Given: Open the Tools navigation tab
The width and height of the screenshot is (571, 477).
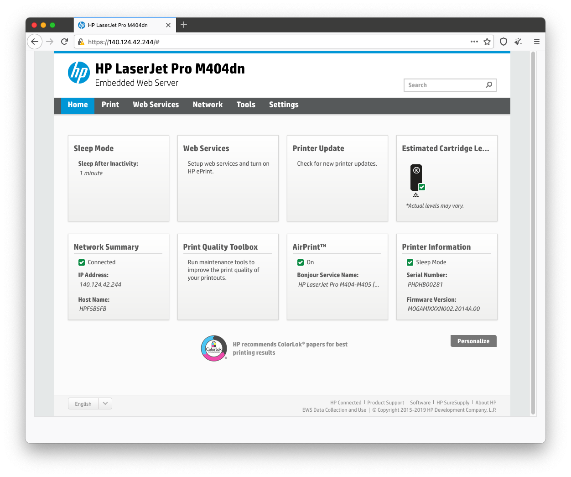Looking at the screenshot, I should coord(246,105).
